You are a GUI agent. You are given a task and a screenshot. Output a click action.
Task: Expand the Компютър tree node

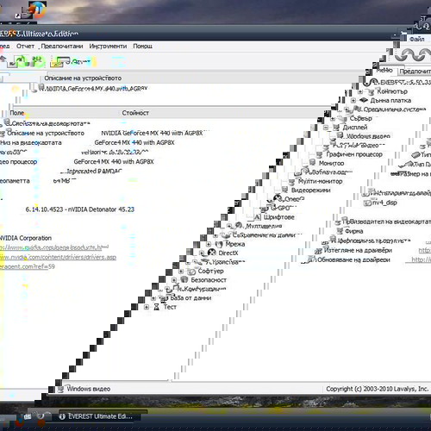[x=360, y=92]
